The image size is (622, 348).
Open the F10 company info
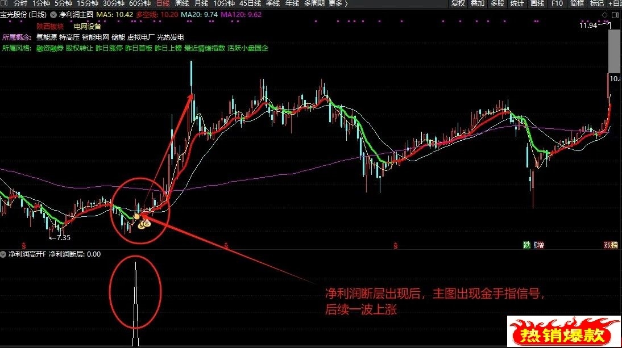click(557, 3)
